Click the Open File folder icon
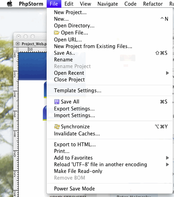Viewport: 174px width, 197px height. [57, 33]
